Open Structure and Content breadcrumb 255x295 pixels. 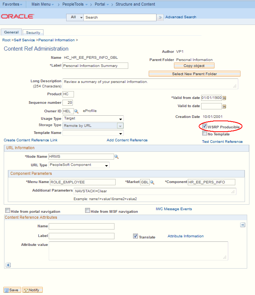[x=135, y=4]
